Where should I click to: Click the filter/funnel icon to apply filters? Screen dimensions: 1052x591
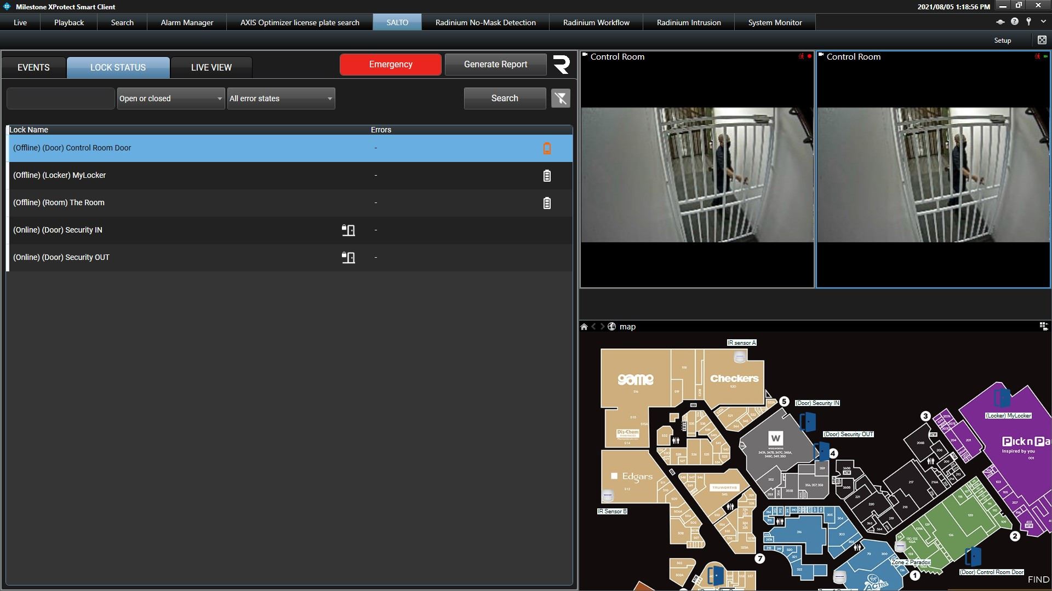[562, 98]
